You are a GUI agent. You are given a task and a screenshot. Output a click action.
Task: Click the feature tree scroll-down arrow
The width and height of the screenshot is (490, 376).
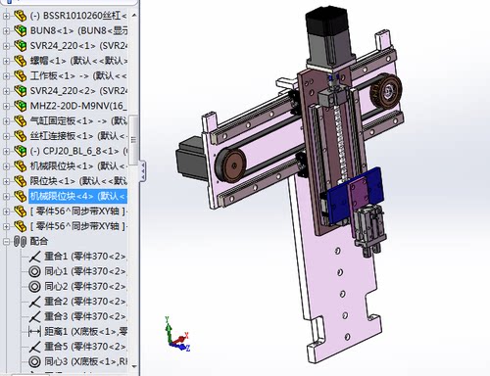134,366
